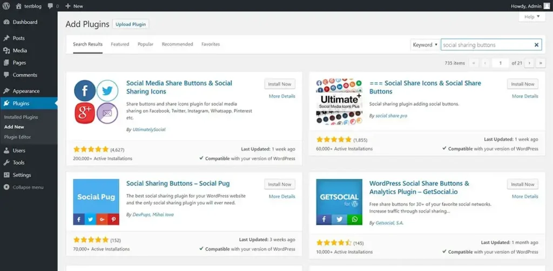The image size is (553, 271).
Task: Click the Admin avatar in the top-right corner
Action: (547, 5)
